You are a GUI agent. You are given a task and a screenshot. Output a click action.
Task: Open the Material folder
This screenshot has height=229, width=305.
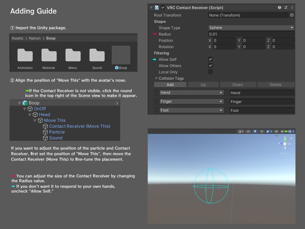coord(49,55)
